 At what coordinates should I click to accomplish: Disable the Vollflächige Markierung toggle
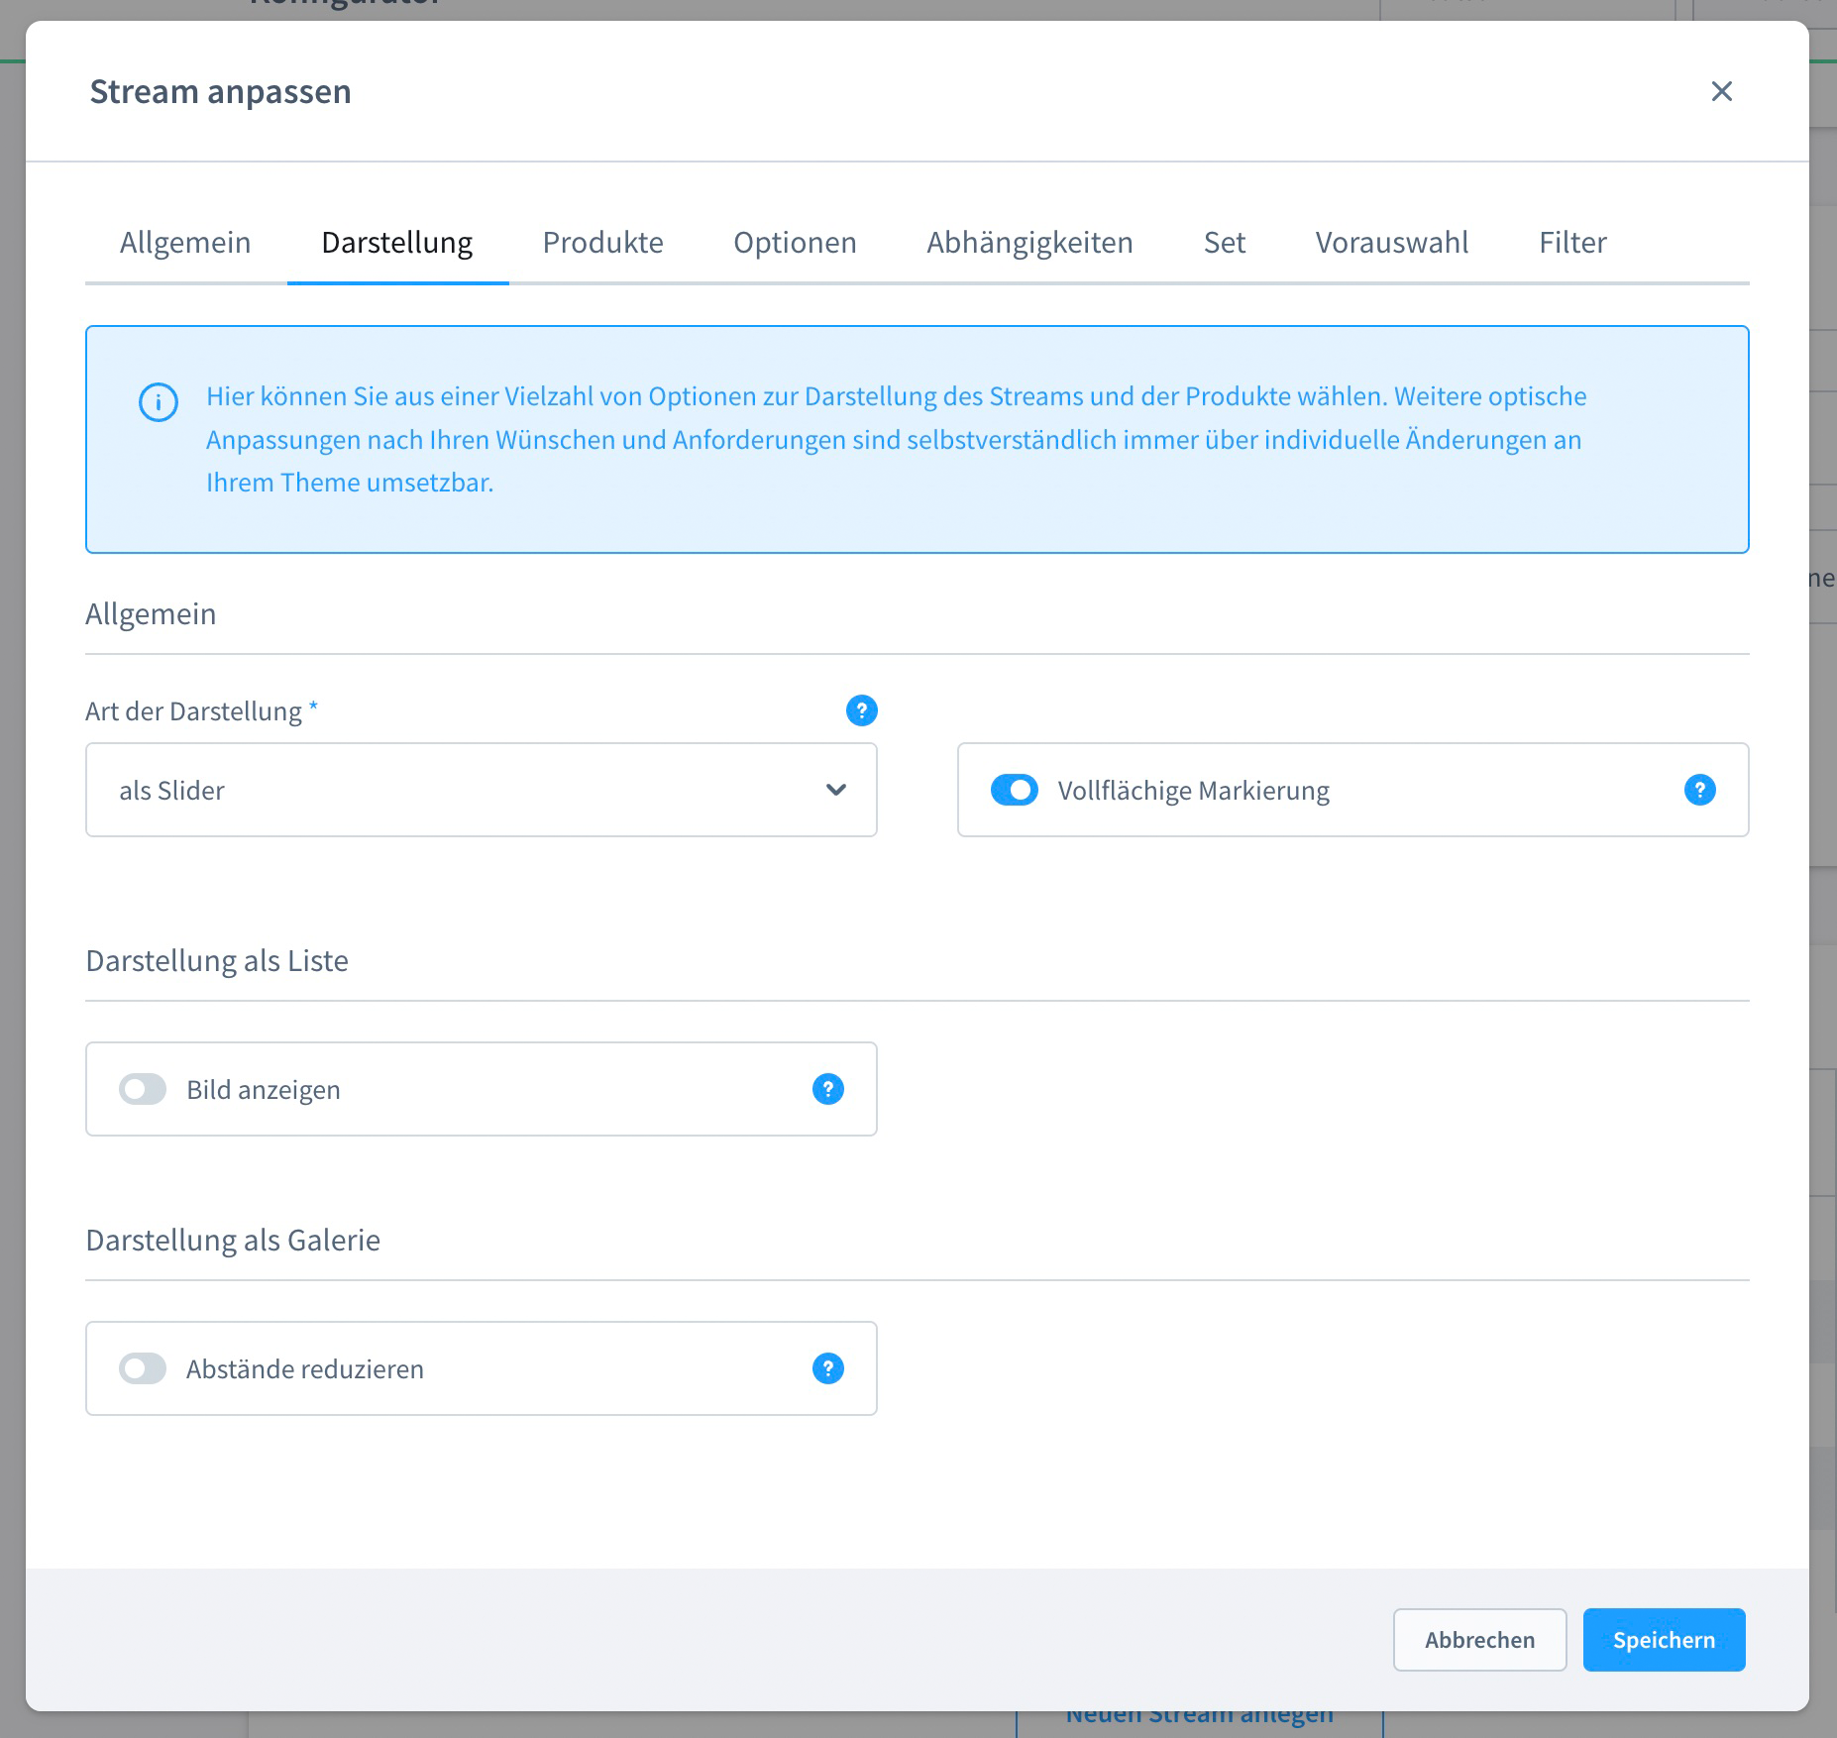1015,790
